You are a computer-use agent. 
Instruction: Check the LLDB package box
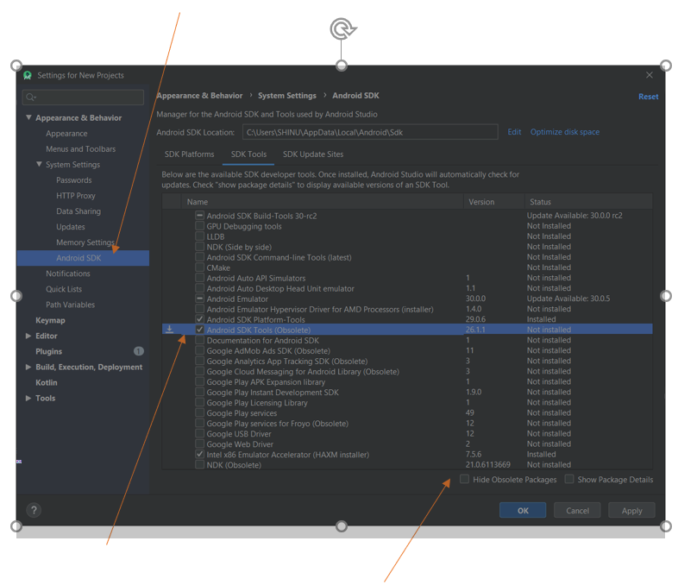200,236
